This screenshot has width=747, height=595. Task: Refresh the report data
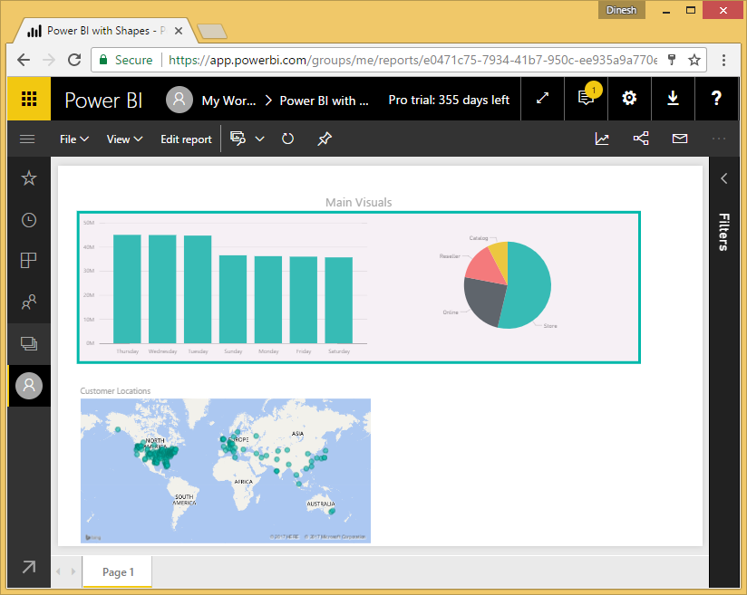pyautogui.click(x=287, y=139)
